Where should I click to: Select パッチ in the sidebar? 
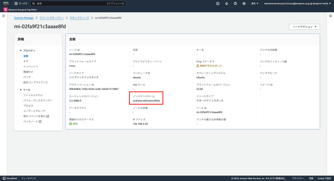(x=27, y=77)
